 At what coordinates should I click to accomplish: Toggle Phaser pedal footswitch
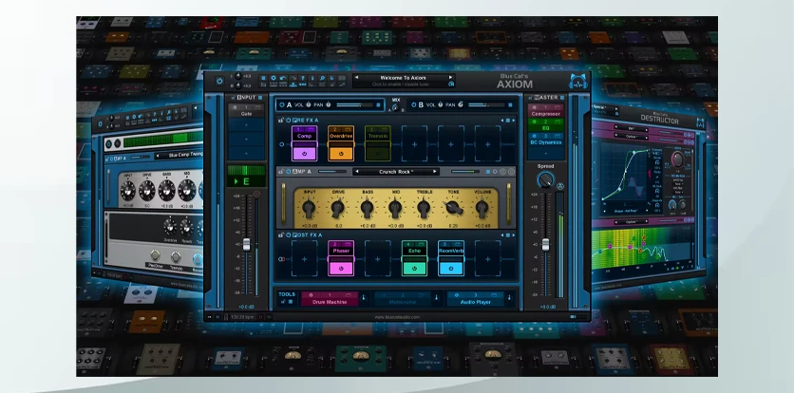coord(341,269)
